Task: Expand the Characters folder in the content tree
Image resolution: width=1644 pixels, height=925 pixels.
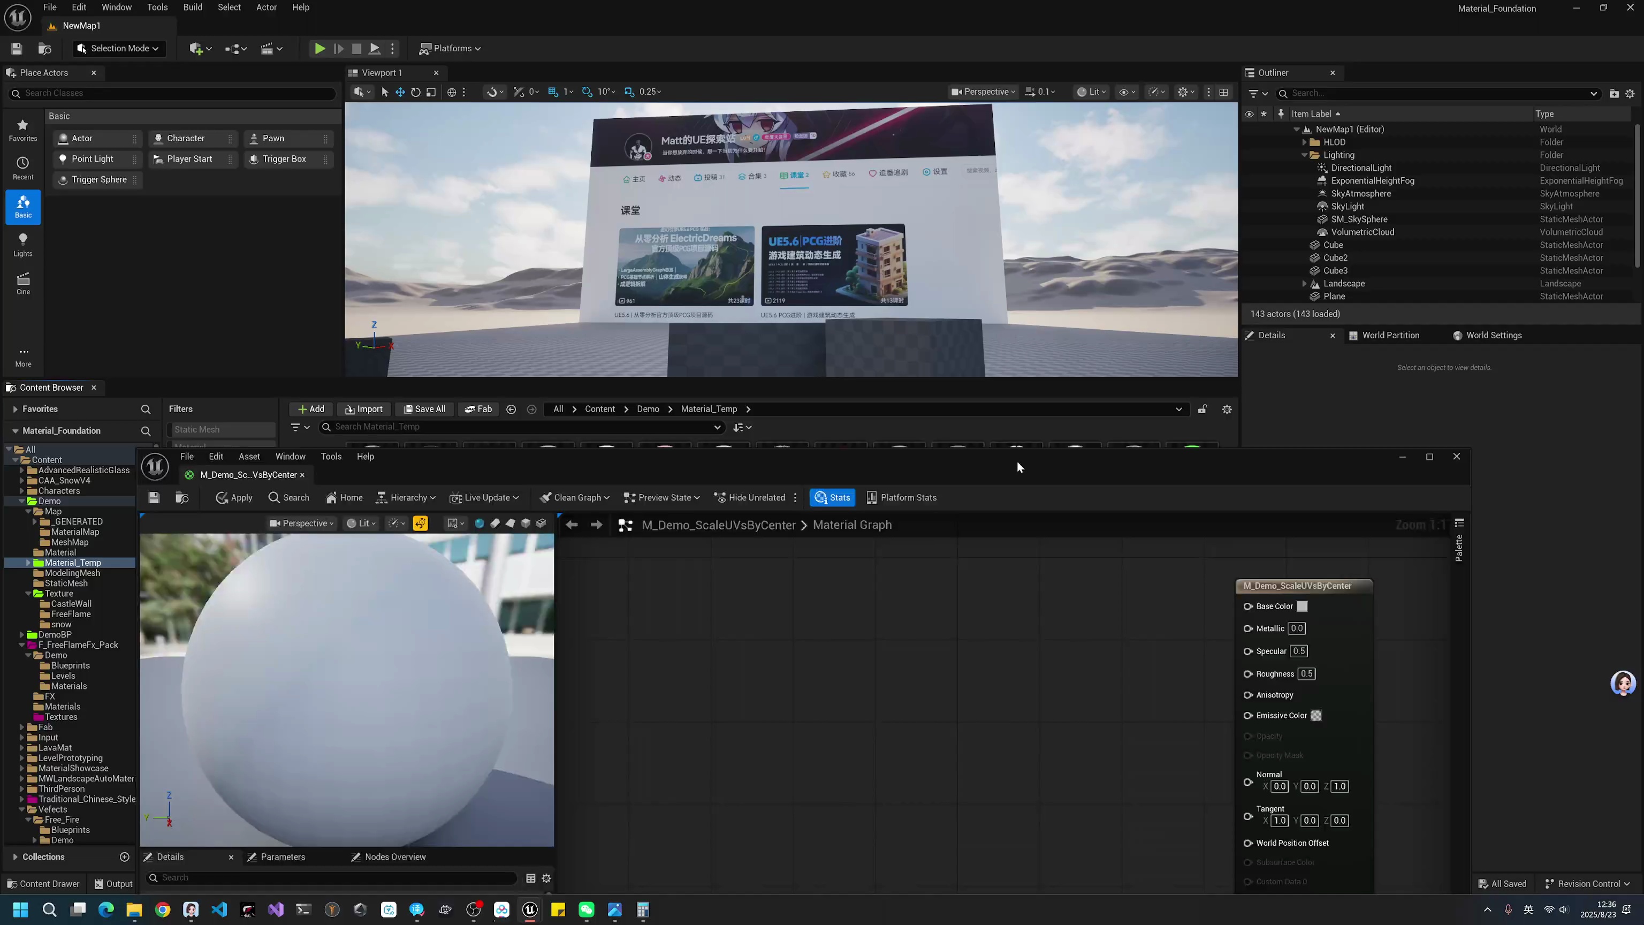Action: 22,491
